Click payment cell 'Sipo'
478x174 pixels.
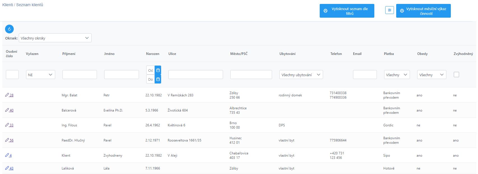tap(387, 156)
